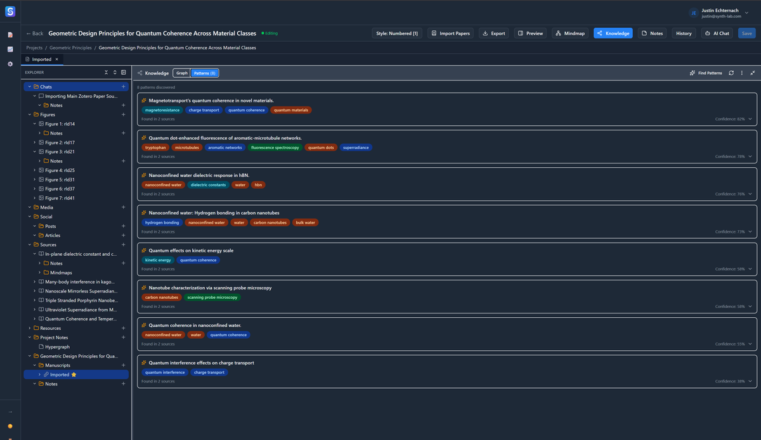Refresh the knowledge patterns
The height and width of the screenshot is (440, 761).
click(731, 73)
